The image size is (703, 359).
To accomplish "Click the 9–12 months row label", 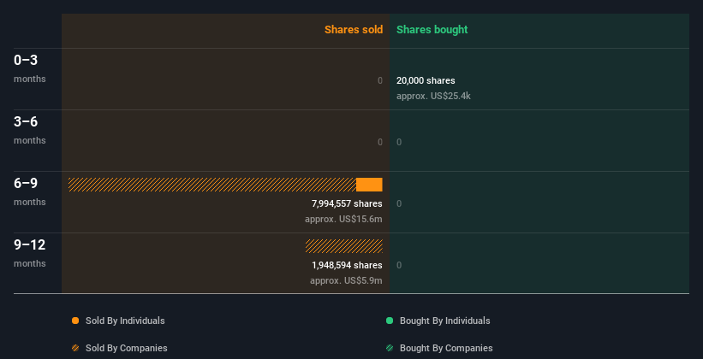I will (x=30, y=253).
